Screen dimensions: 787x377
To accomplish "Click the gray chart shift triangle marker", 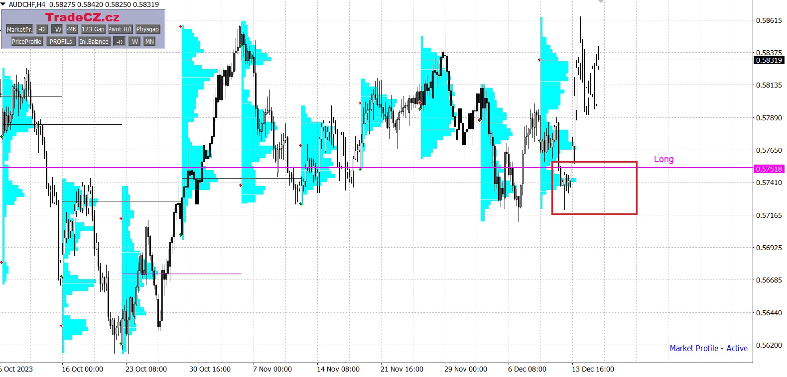I will point(601,1).
